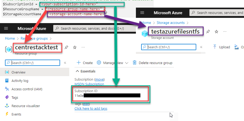Click the resource-group-name-here placeholder in code
Image resolution: width=244 pixels, height=121 pixels.
click(74, 9)
